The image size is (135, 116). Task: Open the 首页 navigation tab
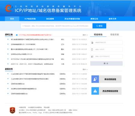[12, 19]
